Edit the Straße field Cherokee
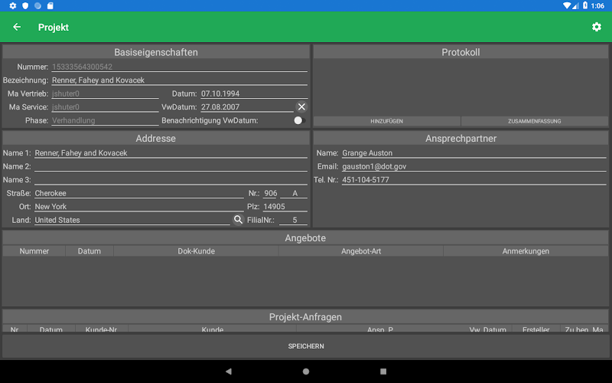Image resolution: width=612 pixels, height=383 pixels. point(139,193)
